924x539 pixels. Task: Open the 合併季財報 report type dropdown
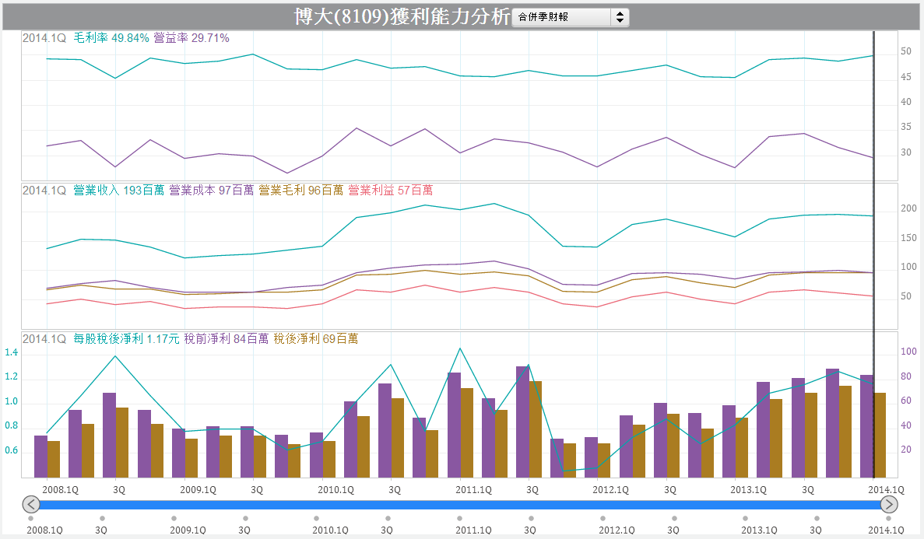coord(571,17)
